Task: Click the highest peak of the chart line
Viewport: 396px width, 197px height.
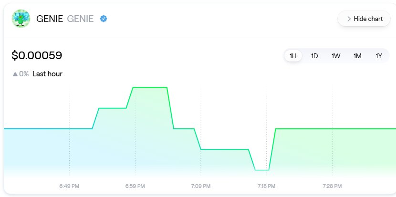Action: click(149, 87)
